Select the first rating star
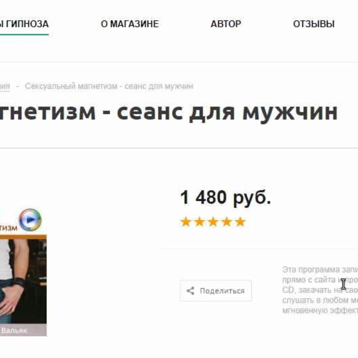Viewport: 358px width, 358px height. [x=186, y=222]
